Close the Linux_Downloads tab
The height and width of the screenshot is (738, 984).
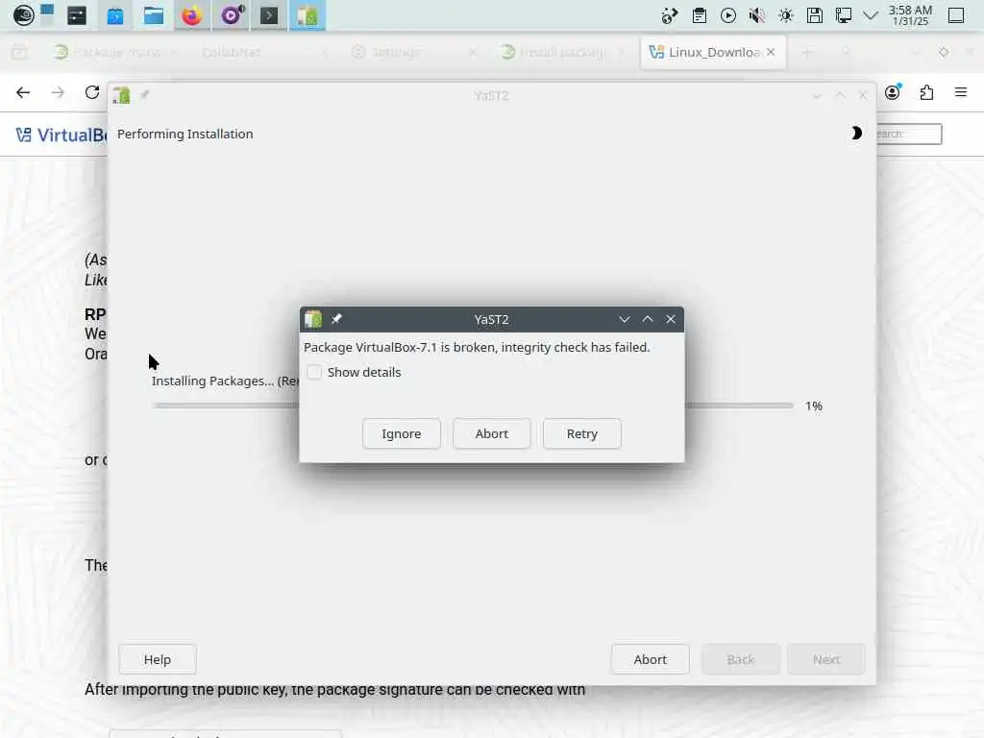click(771, 52)
